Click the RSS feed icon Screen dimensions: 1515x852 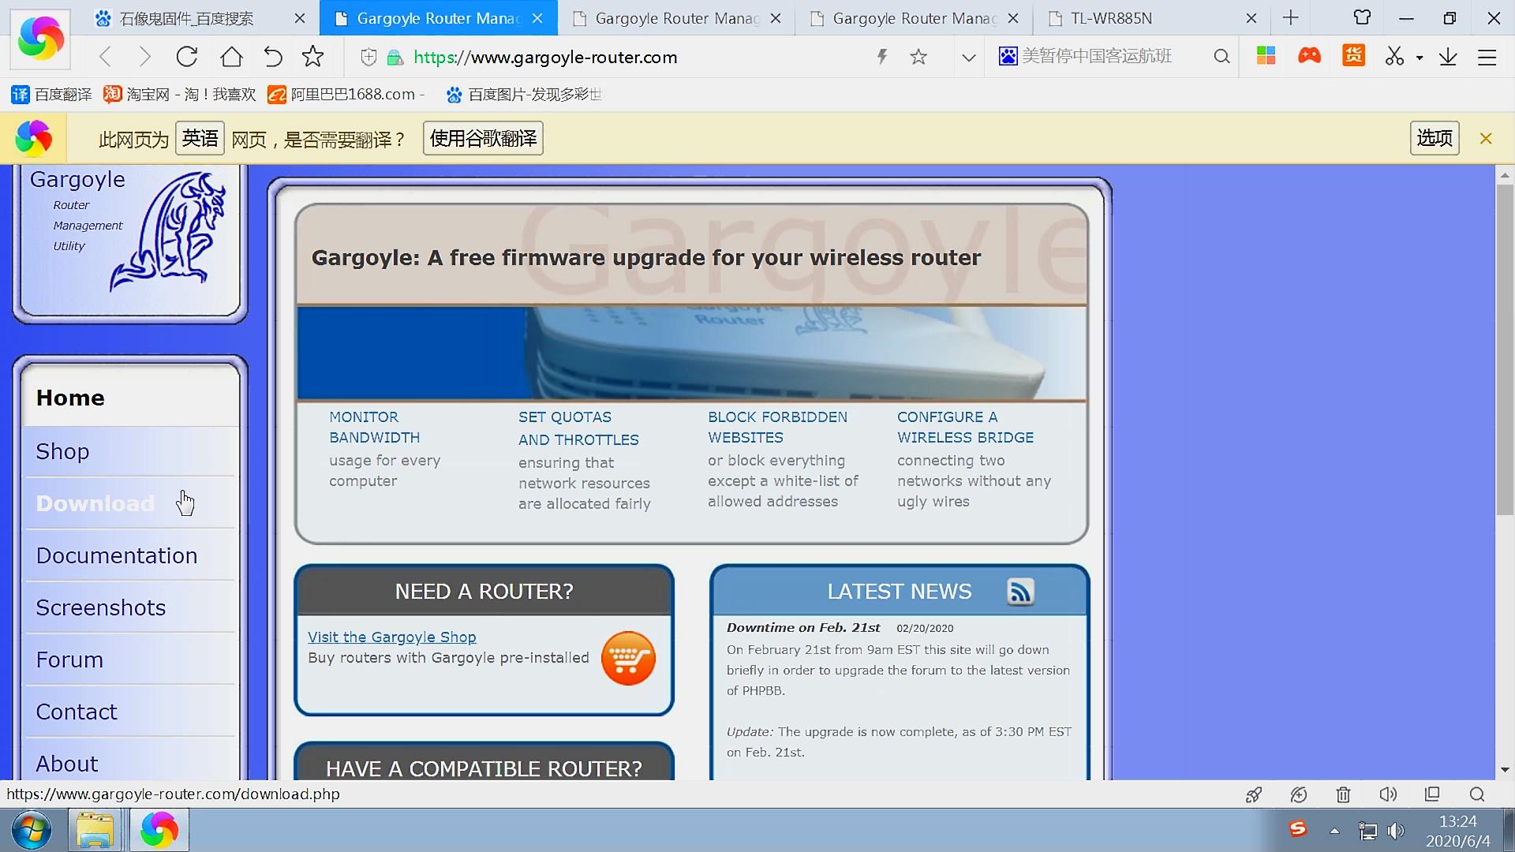pos(1020,592)
